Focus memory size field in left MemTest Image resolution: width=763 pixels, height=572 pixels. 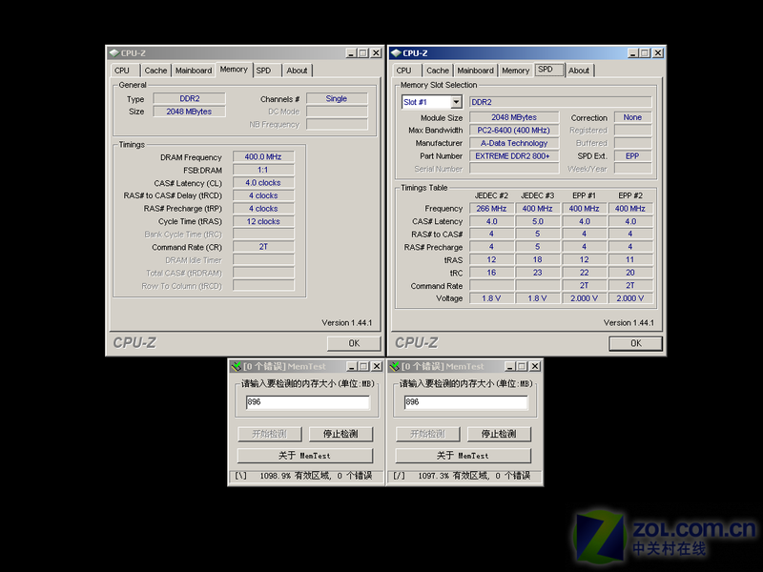pyautogui.click(x=307, y=402)
